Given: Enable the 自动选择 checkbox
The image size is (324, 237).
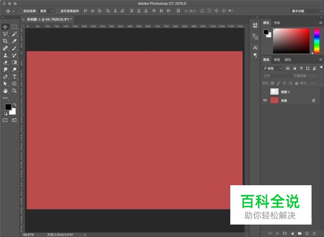Looking at the screenshot, I should (20, 10).
